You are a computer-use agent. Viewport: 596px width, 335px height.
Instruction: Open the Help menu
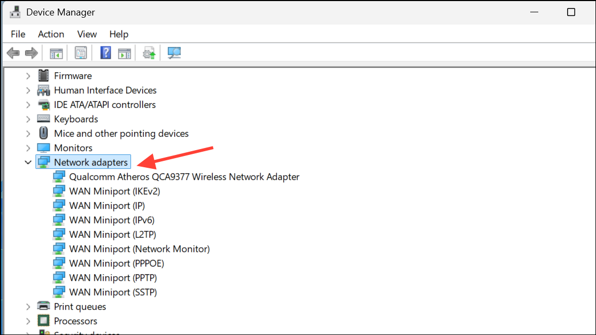pos(119,34)
